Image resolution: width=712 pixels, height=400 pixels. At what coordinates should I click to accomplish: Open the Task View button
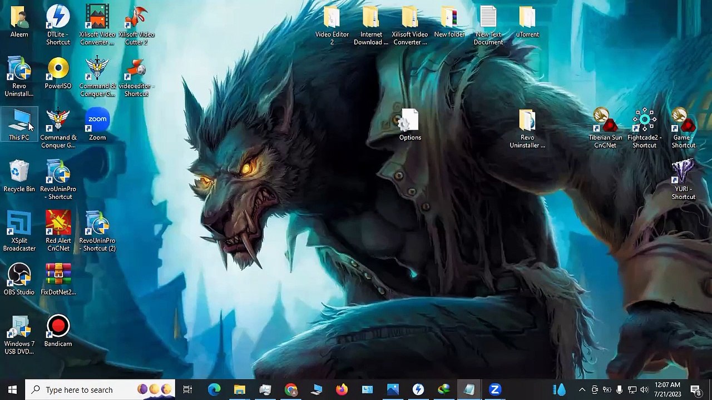coord(187,390)
